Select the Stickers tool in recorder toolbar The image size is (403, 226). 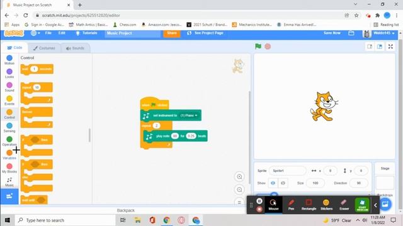326,205
